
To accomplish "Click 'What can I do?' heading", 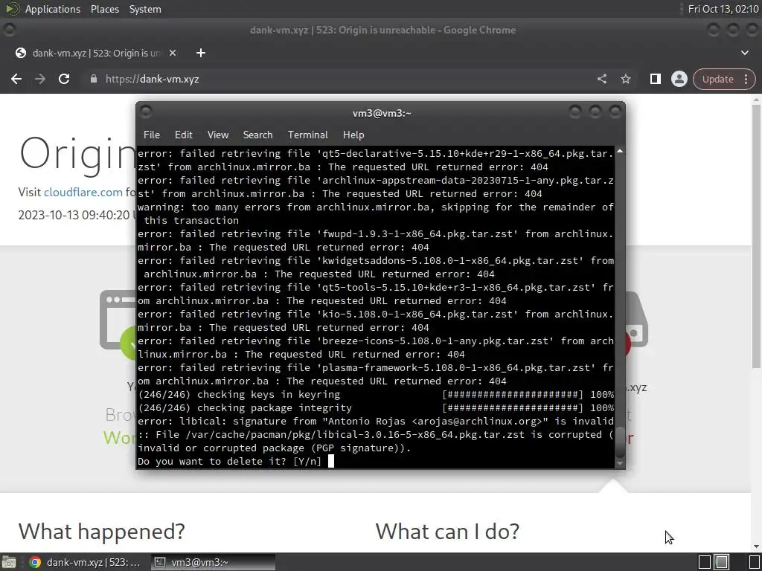I will click(447, 531).
